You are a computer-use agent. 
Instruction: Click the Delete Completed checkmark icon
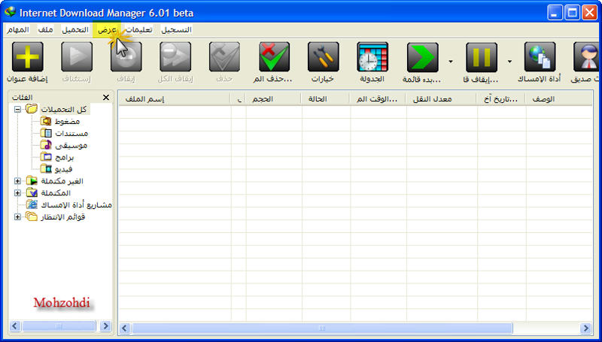point(274,56)
